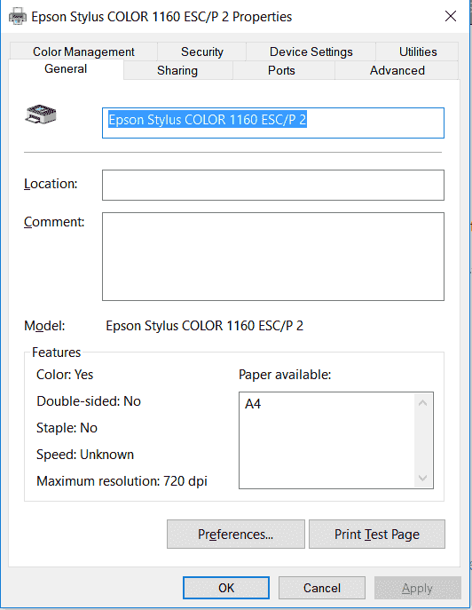
Task: Select A4 in the Paper available list
Action: [253, 404]
